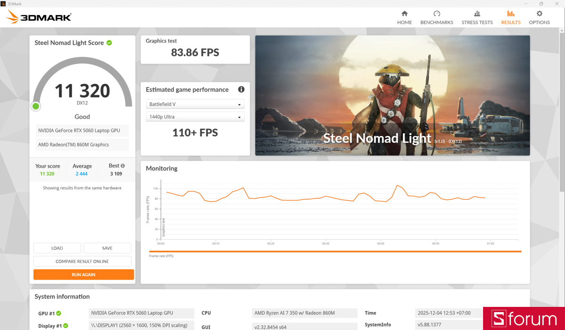Image resolution: width=565 pixels, height=330 pixels.
Task: Click the blue Average score link
Action: tap(82, 173)
